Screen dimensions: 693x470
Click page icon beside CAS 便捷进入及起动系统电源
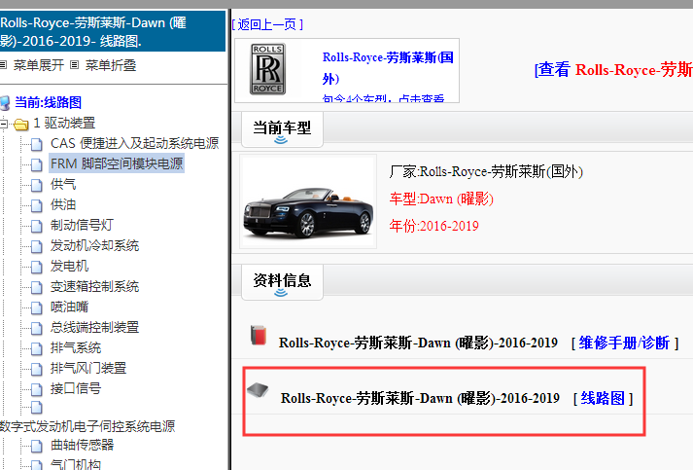coord(37,144)
